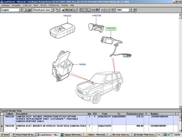Switch to RE: rear view camera taskbar window

tap(120, 135)
